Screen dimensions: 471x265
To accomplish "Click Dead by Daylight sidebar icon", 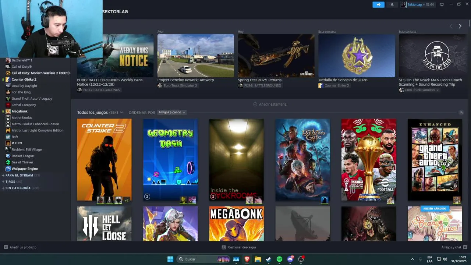I will coord(8,86).
